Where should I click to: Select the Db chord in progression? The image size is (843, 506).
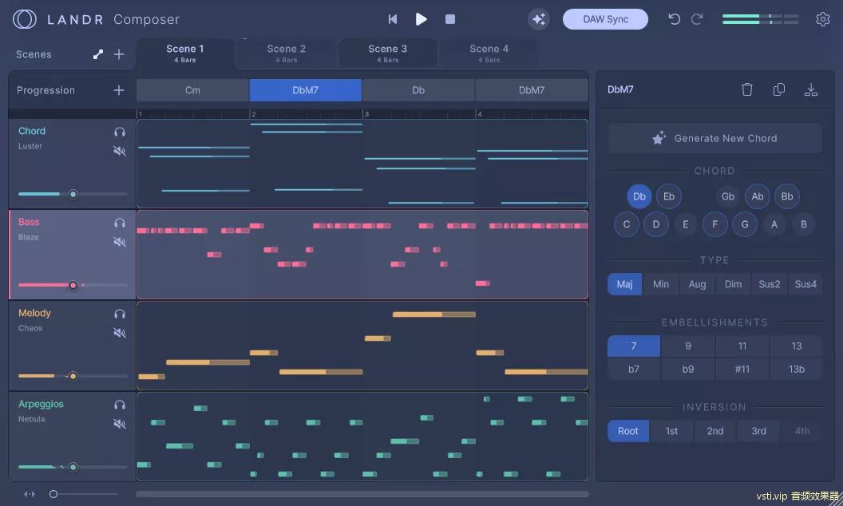tap(418, 90)
